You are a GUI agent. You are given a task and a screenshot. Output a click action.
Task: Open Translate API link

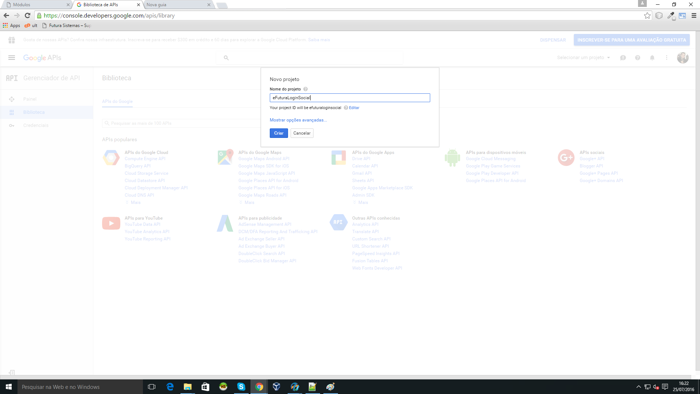click(365, 232)
